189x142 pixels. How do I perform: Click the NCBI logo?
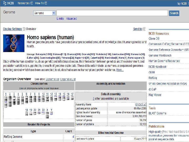point(8,3)
